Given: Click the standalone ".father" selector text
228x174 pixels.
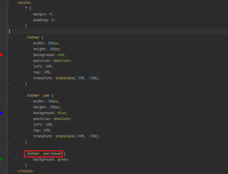Looking at the screenshot, I should click(32, 37).
